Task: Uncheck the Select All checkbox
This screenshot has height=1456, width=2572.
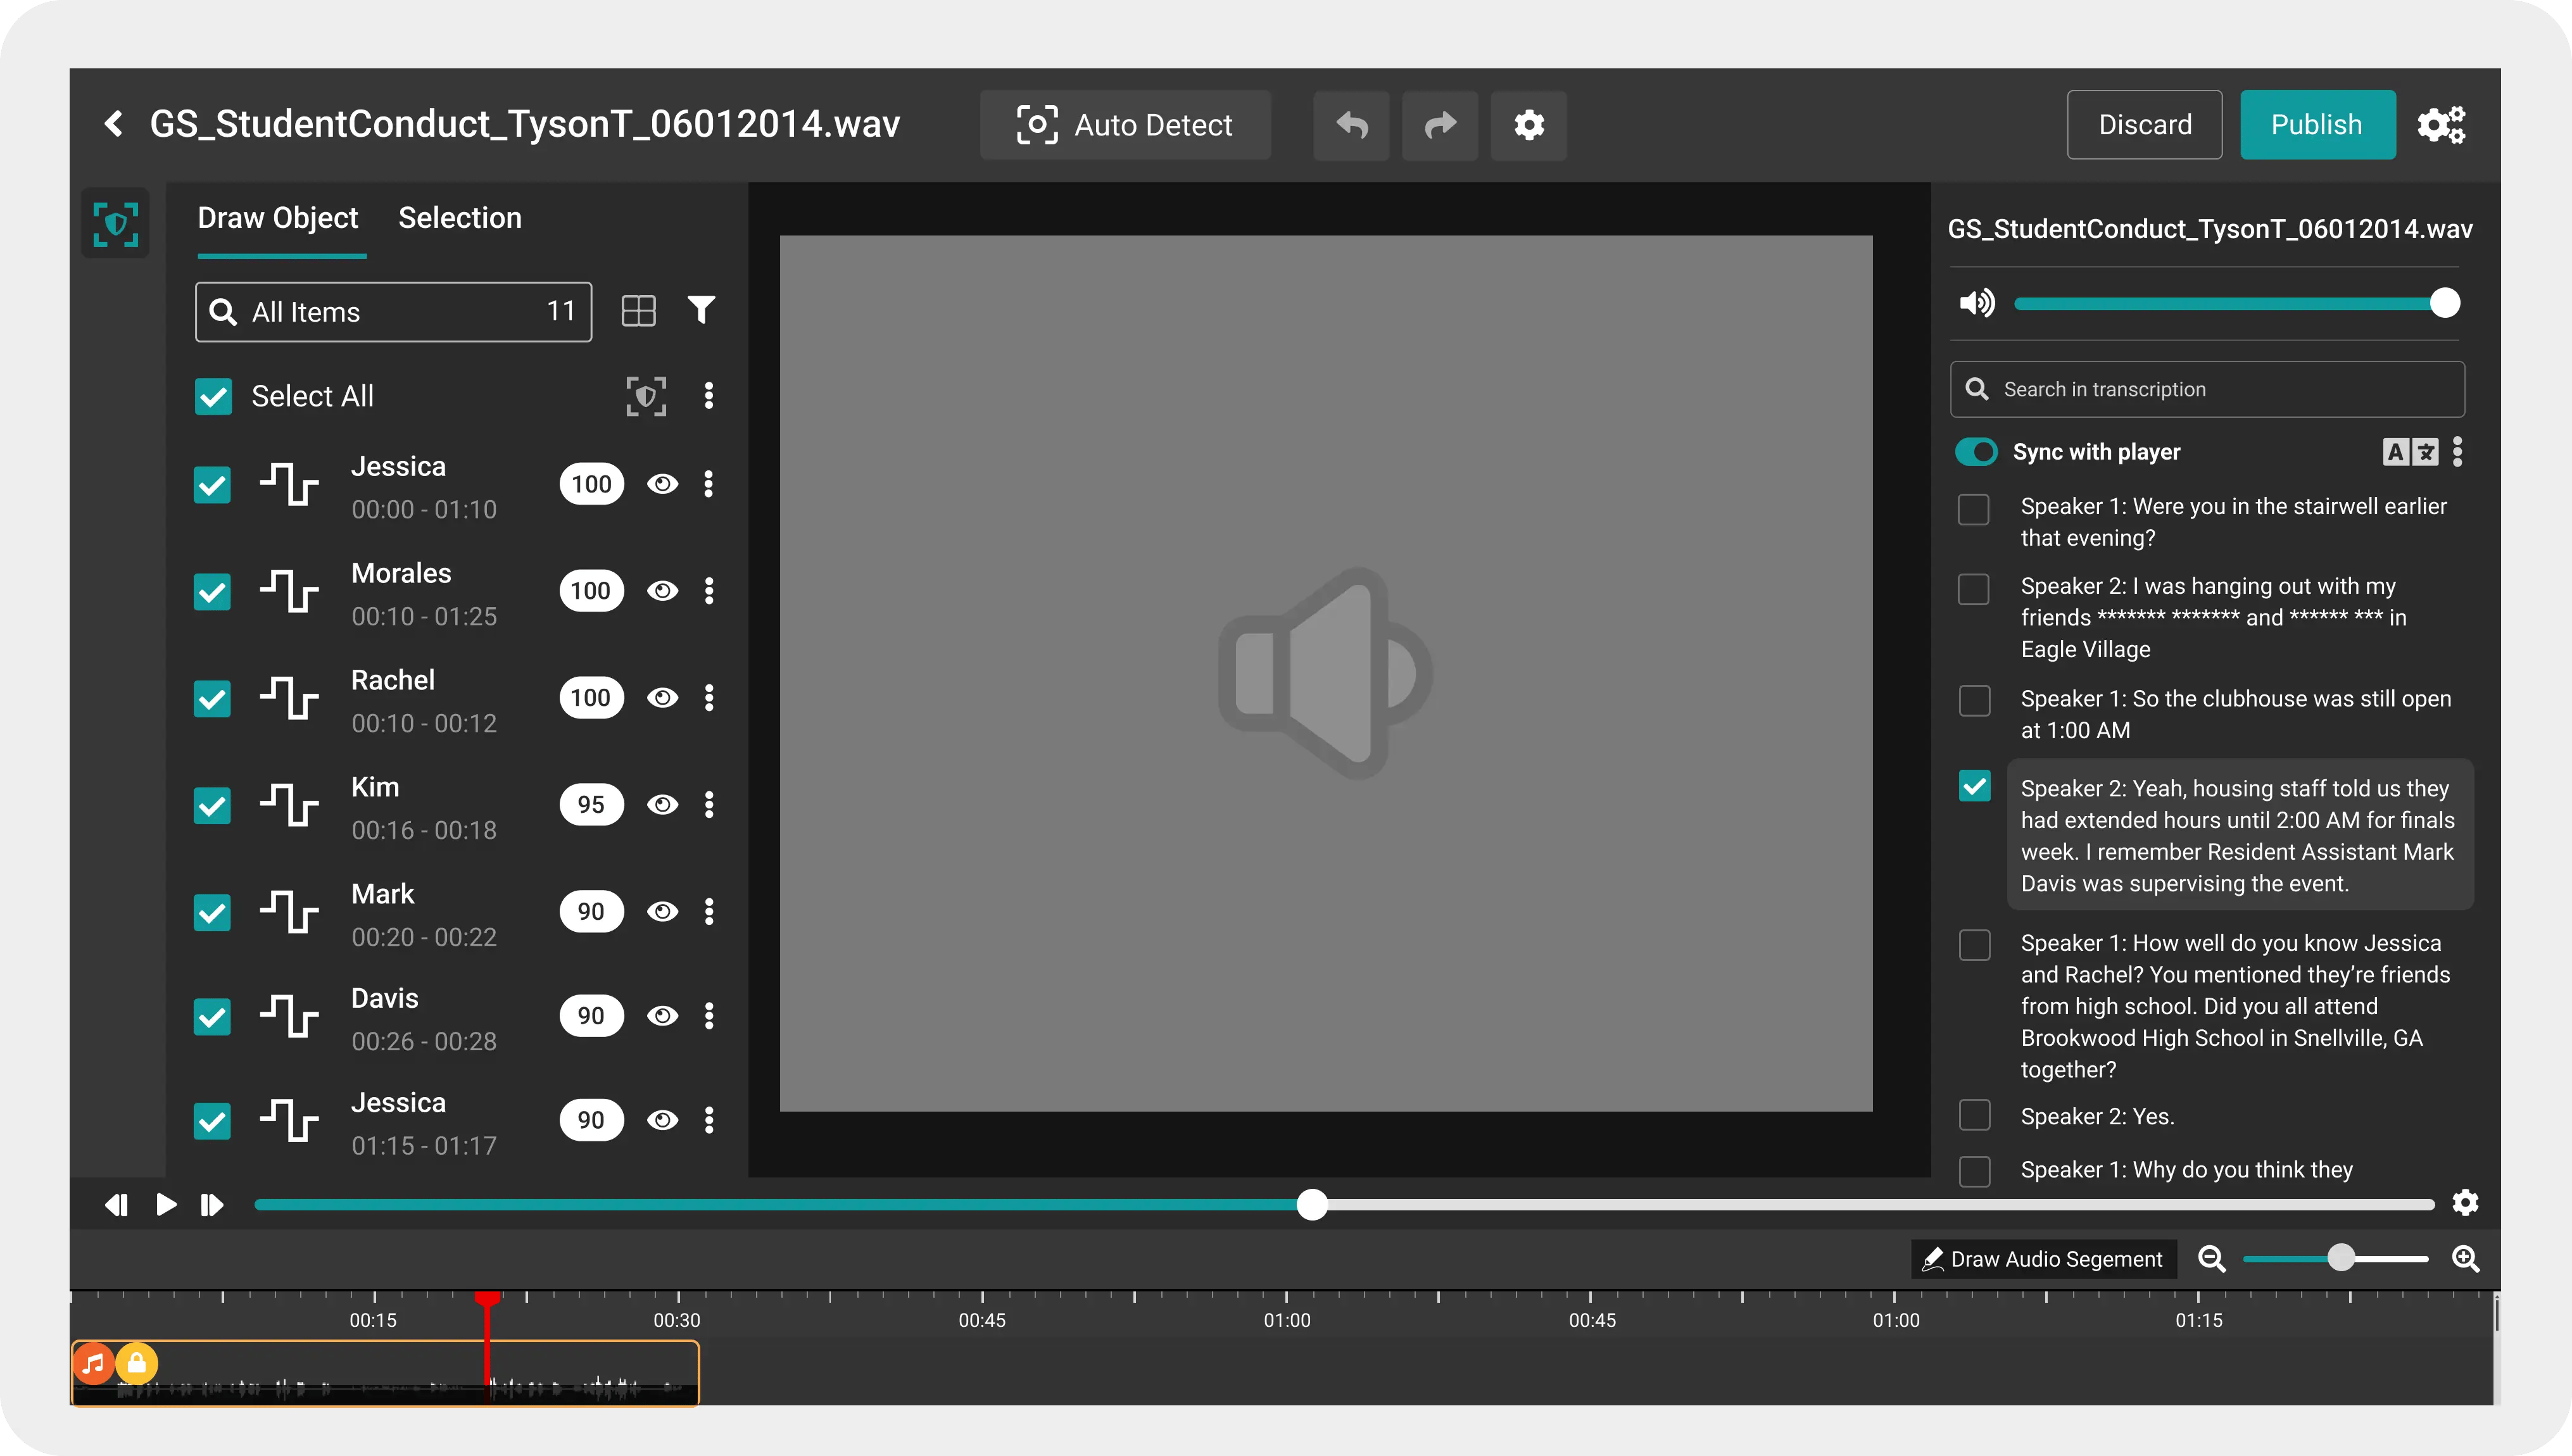Action: pos(213,396)
